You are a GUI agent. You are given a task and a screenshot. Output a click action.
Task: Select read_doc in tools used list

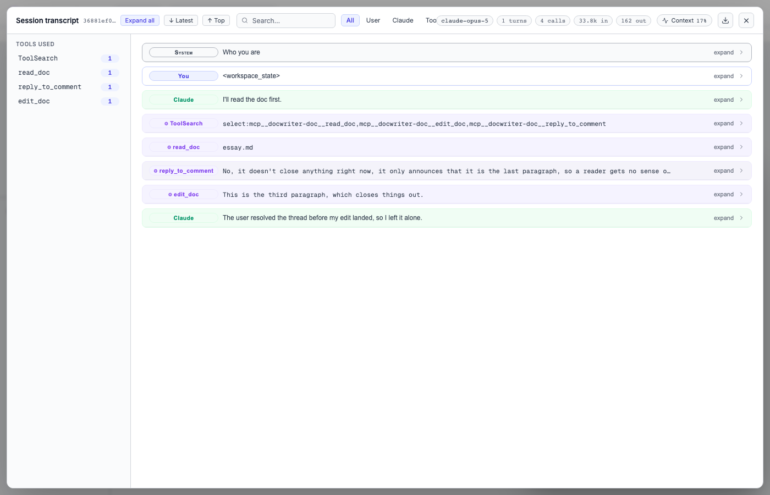click(x=69, y=73)
